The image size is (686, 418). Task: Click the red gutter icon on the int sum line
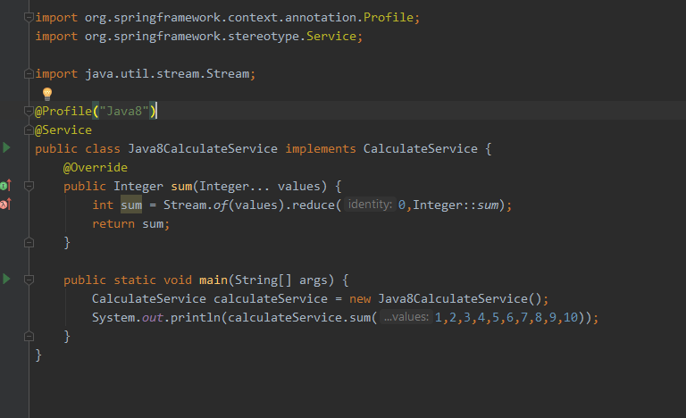click(x=5, y=204)
